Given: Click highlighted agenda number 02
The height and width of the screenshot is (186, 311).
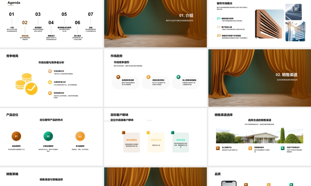Looking at the screenshot, I should tap(25, 23).
